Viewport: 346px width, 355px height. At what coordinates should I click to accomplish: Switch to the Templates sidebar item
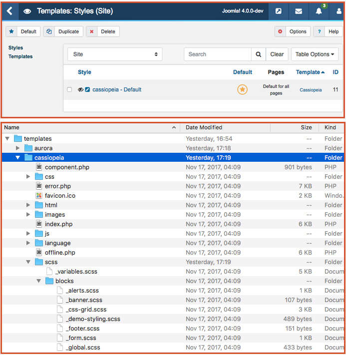tap(20, 56)
